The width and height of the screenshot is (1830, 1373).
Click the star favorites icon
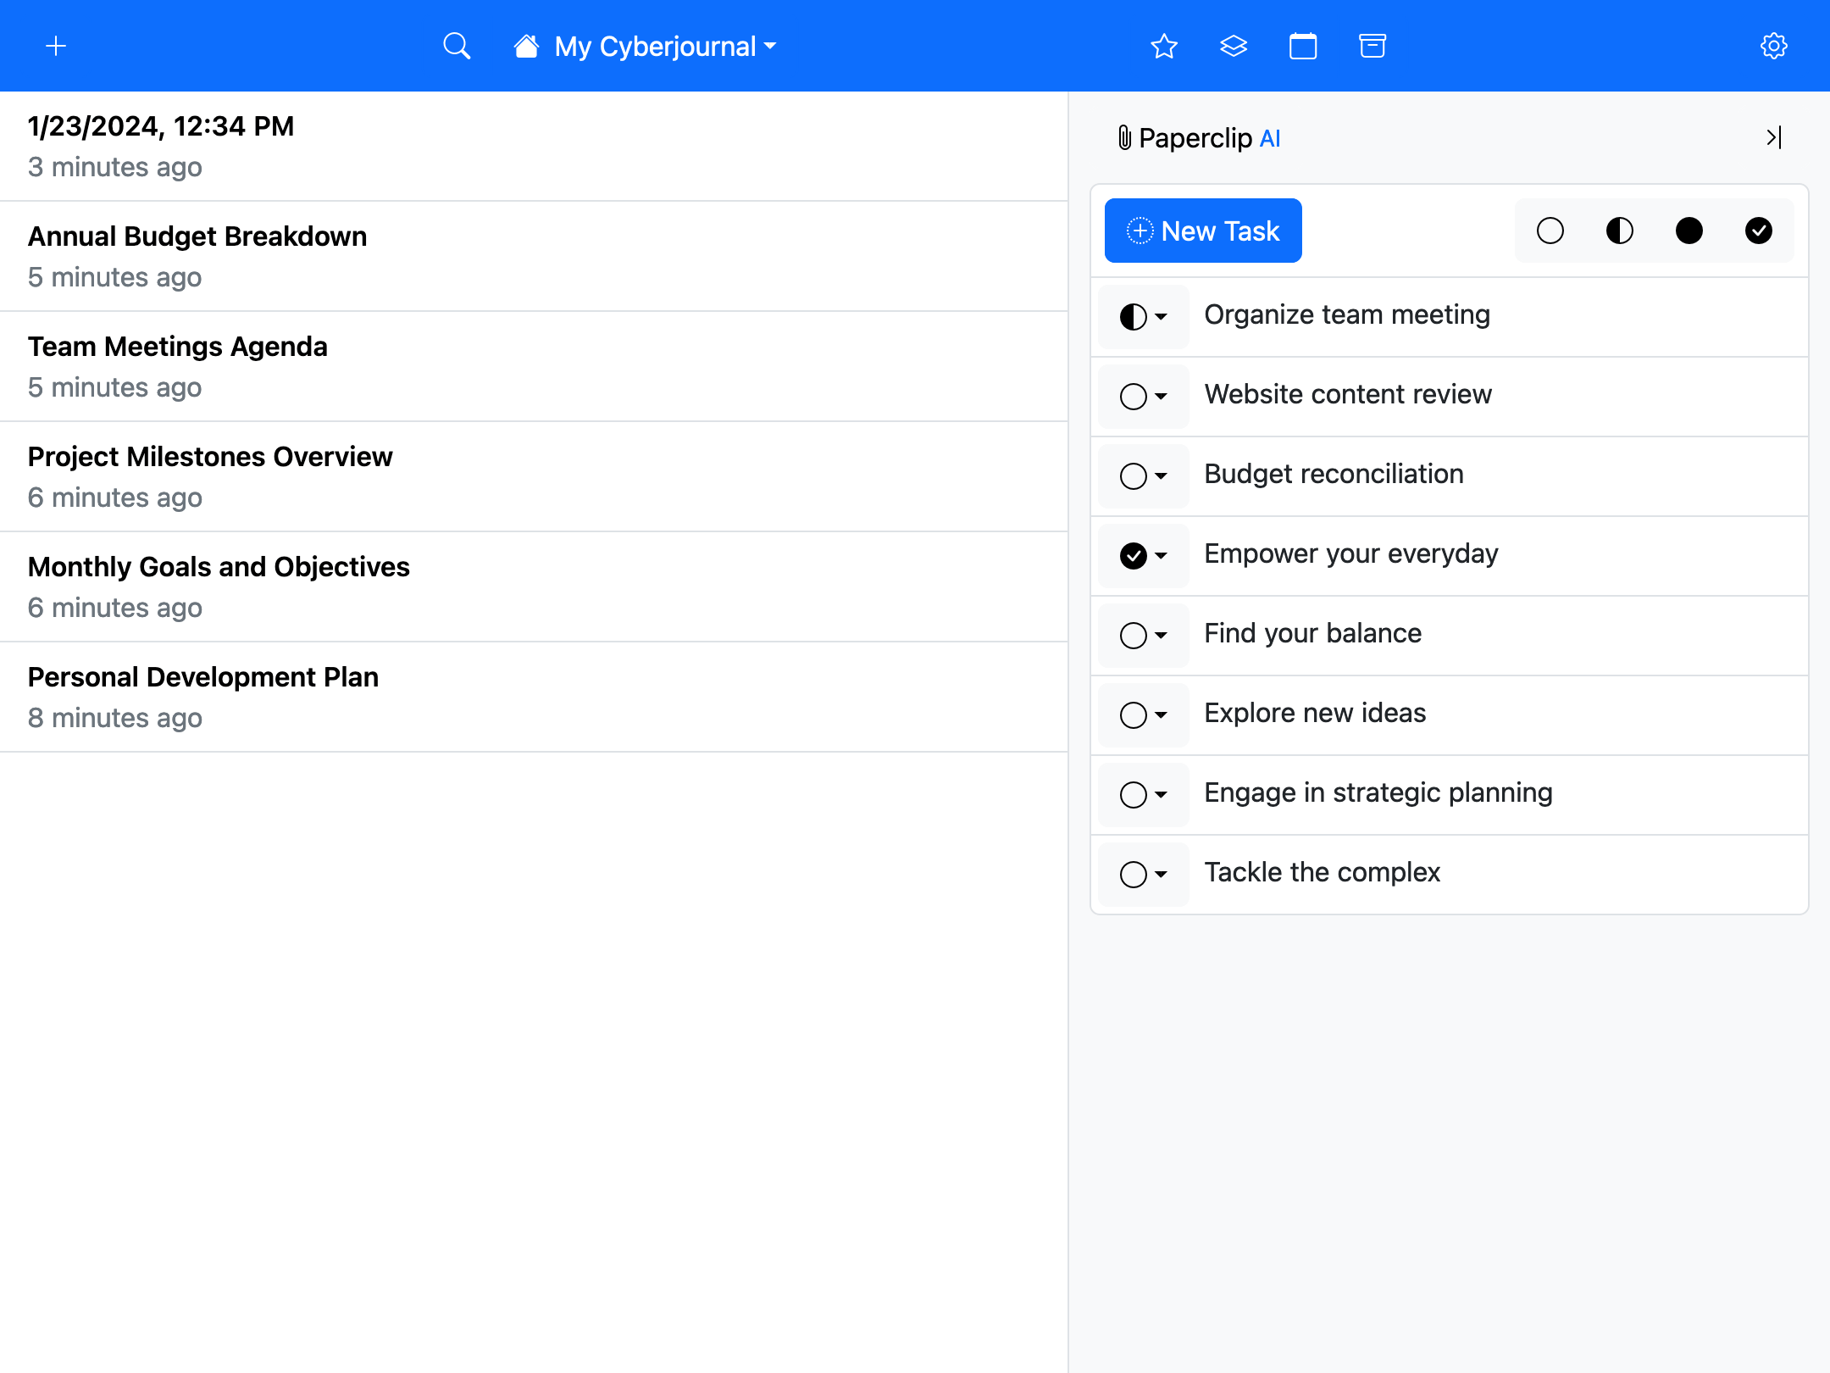pyautogui.click(x=1164, y=46)
